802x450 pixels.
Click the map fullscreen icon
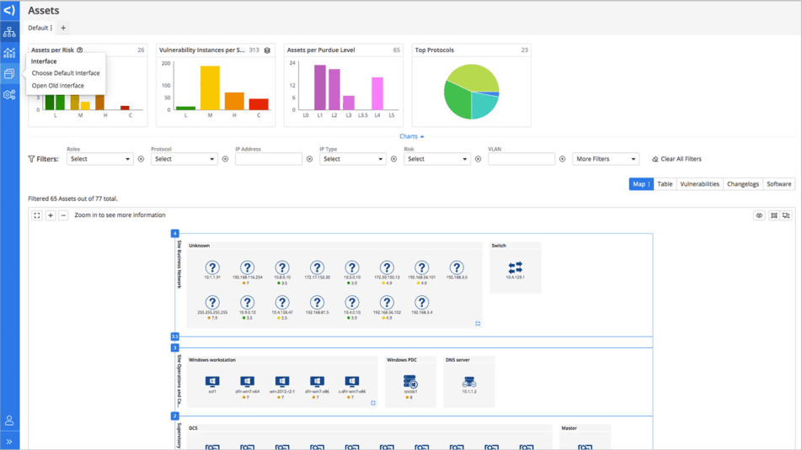tap(37, 215)
